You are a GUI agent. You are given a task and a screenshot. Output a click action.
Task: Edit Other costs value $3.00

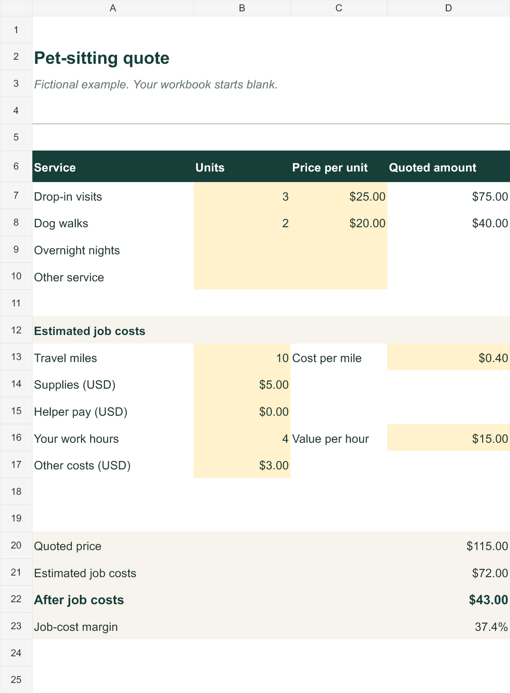pos(242,464)
